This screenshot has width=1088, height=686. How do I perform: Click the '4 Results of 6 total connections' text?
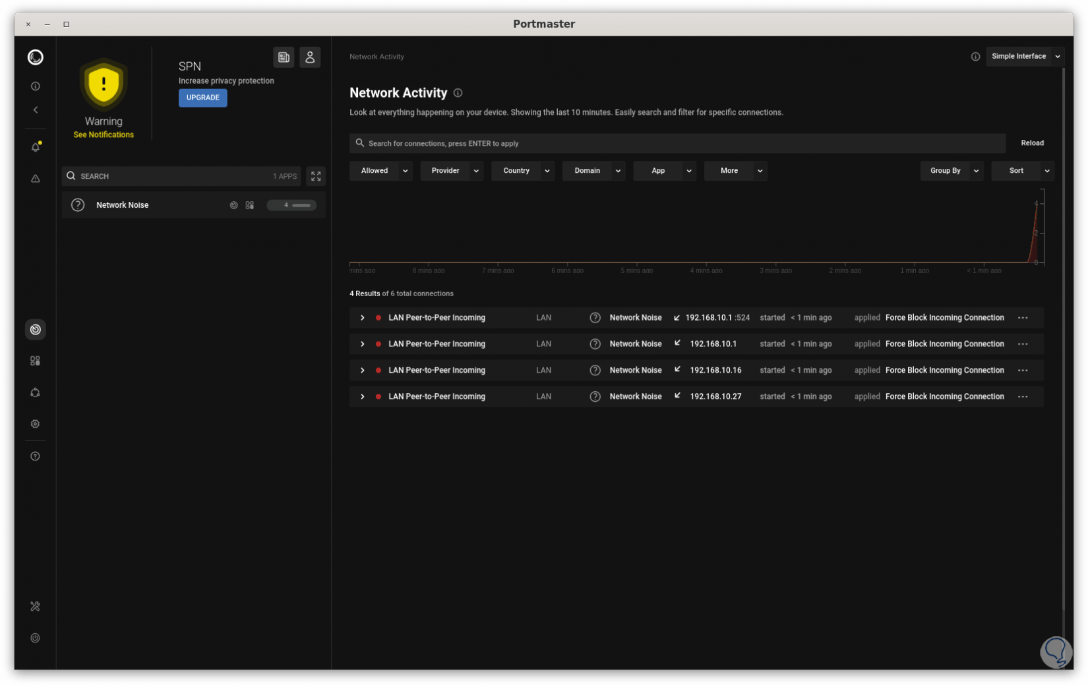pyautogui.click(x=402, y=294)
